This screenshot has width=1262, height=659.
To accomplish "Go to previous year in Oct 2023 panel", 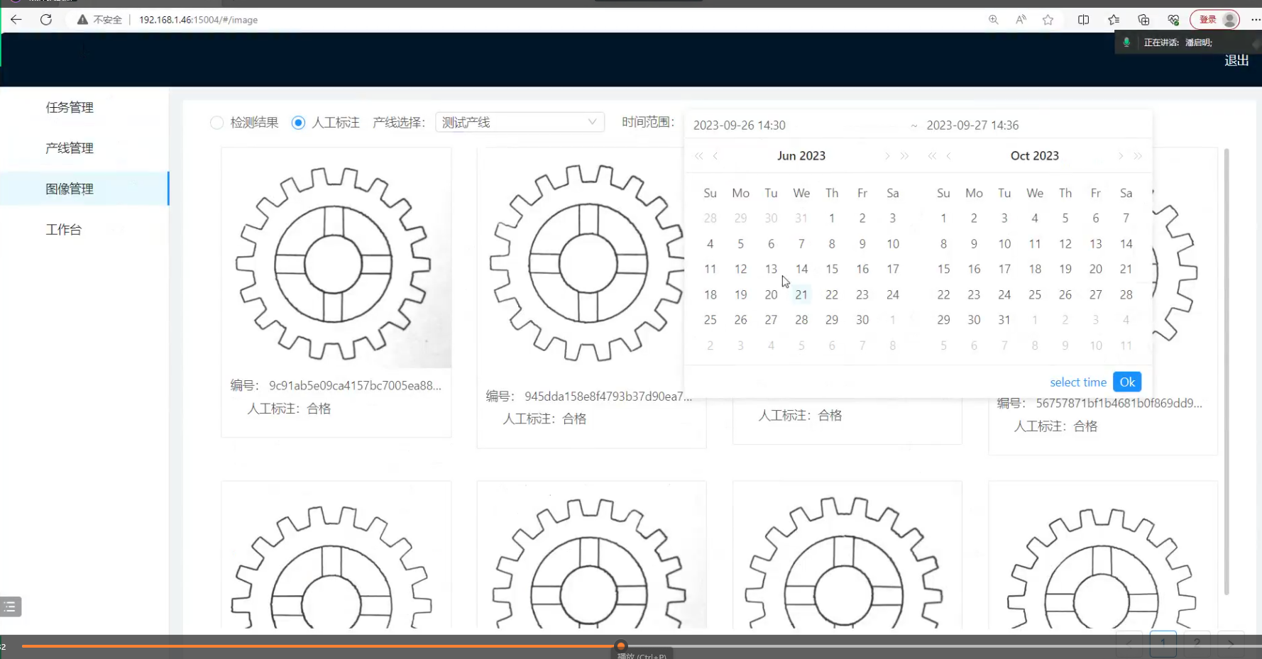I will click(x=932, y=156).
